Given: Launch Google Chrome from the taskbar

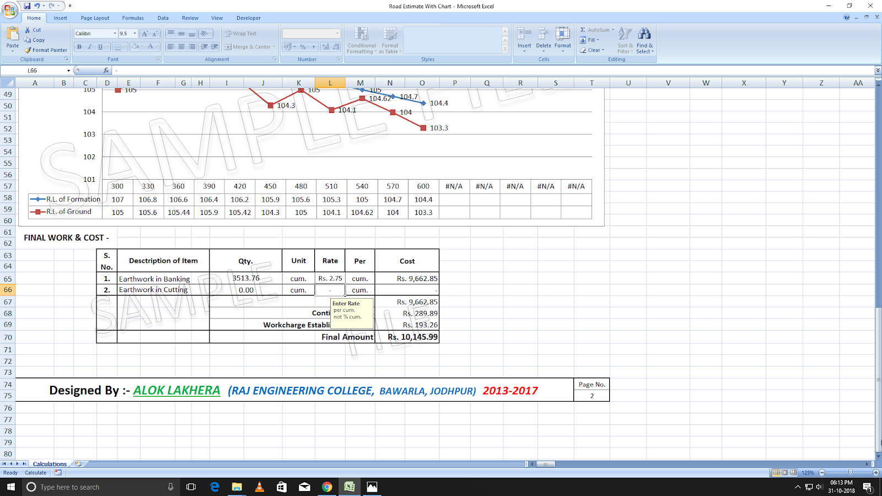Looking at the screenshot, I should coord(327,487).
